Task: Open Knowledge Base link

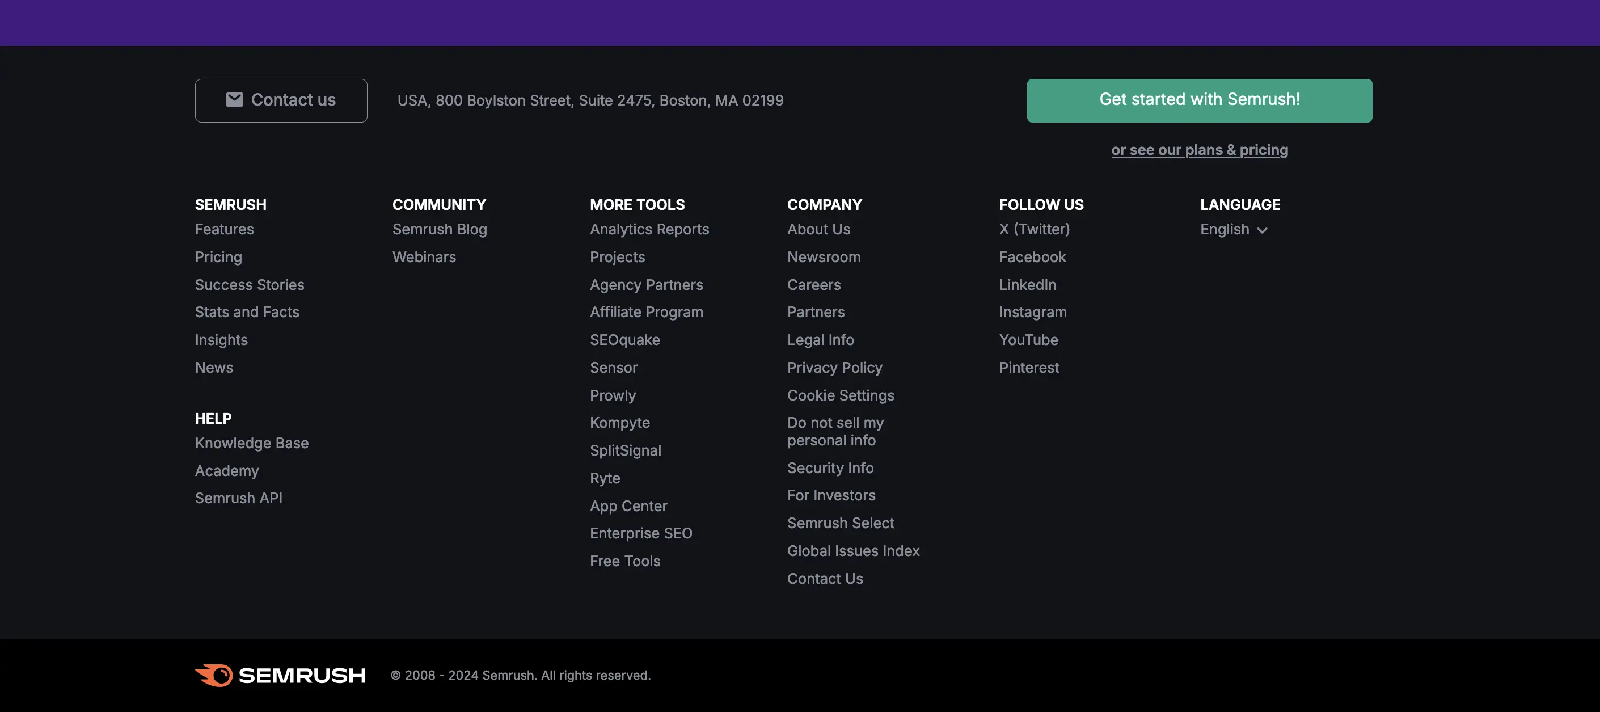Action: [252, 443]
